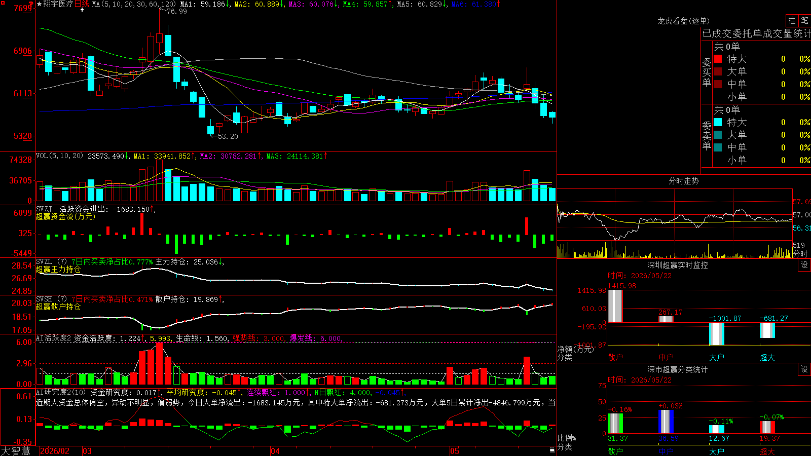Image resolution: width=811 pixels, height=456 pixels.
Task: Click the AI活跃度2 indicator label
Action: coord(53,338)
